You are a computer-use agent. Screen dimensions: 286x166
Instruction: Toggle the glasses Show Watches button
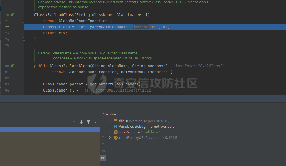pos(103,158)
